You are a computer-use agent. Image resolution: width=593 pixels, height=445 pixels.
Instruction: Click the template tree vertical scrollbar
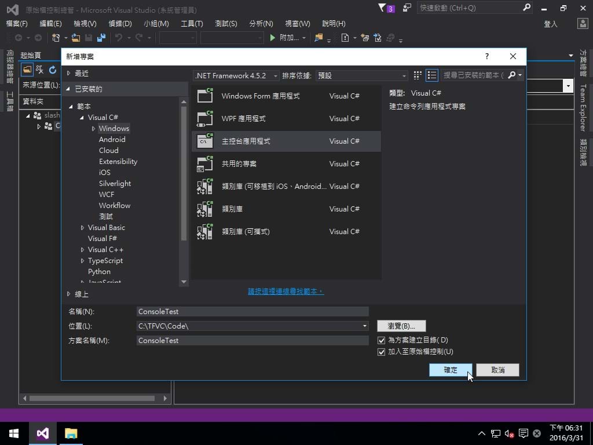pos(184,173)
